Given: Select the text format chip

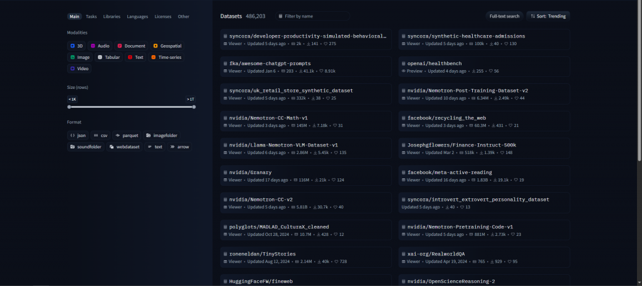Looking at the screenshot, I should 155,146.
